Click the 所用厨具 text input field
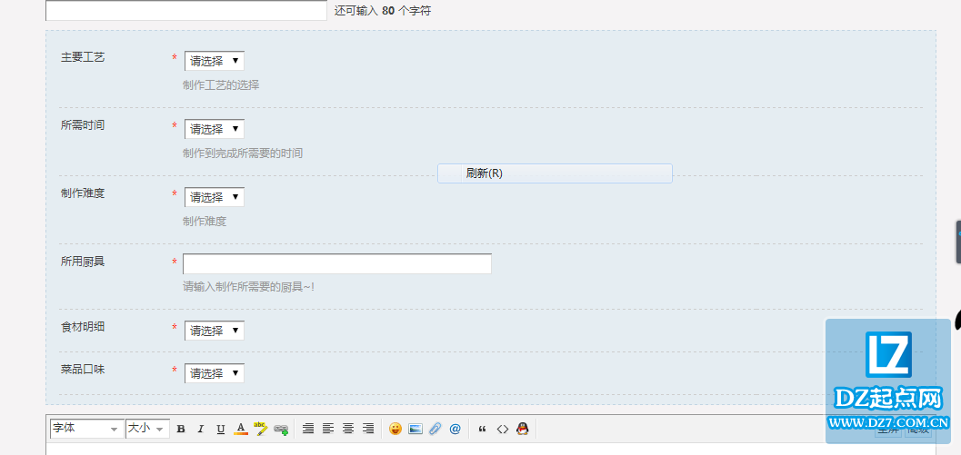The width and height of the screenshot is (961, 455). click(337, 264)
